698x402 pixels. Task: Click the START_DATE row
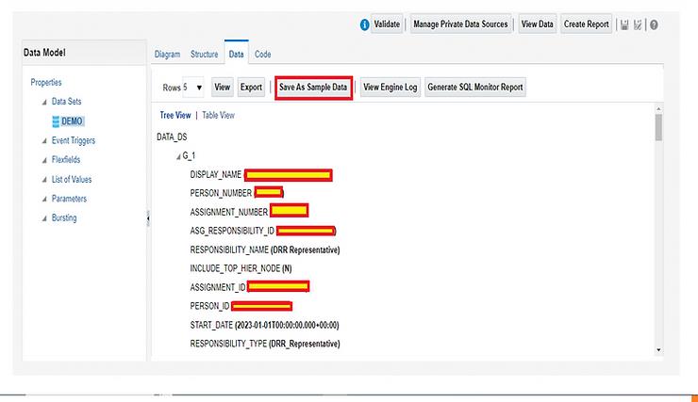point(264,325)
